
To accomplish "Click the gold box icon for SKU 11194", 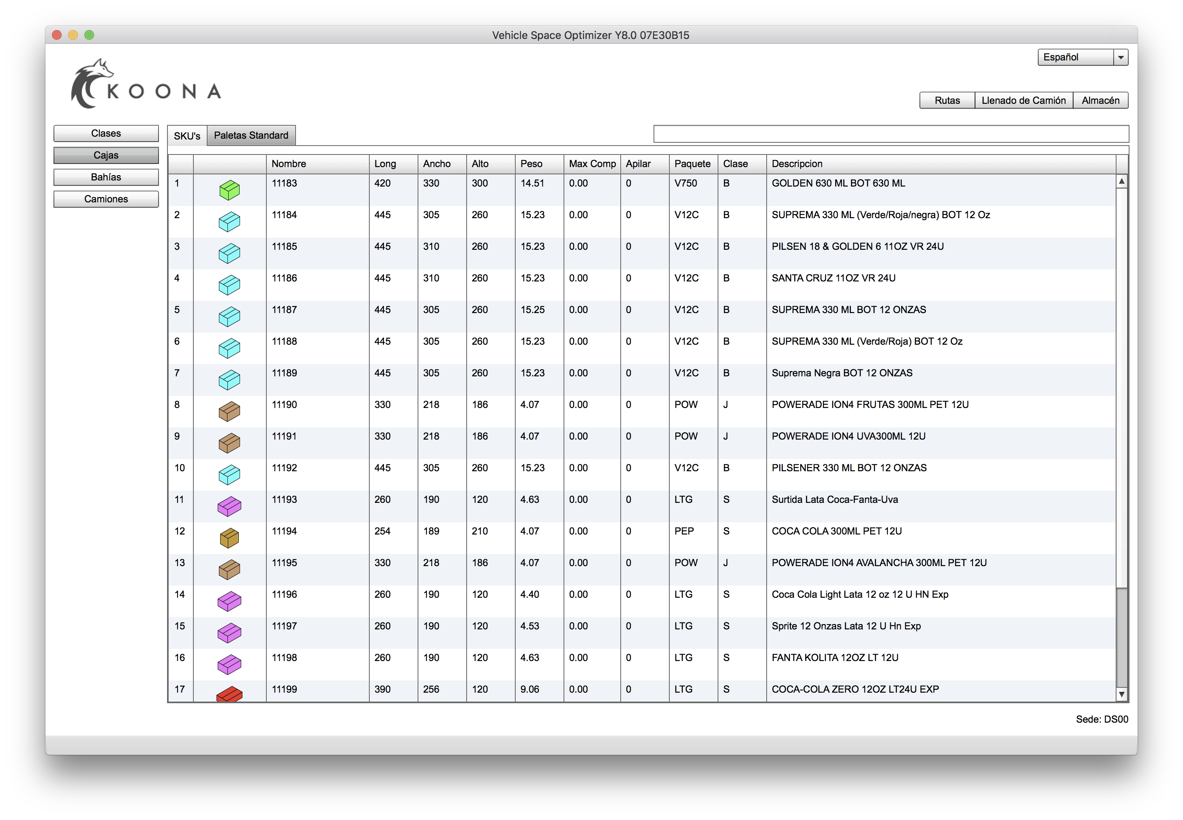I will (229, 538).
